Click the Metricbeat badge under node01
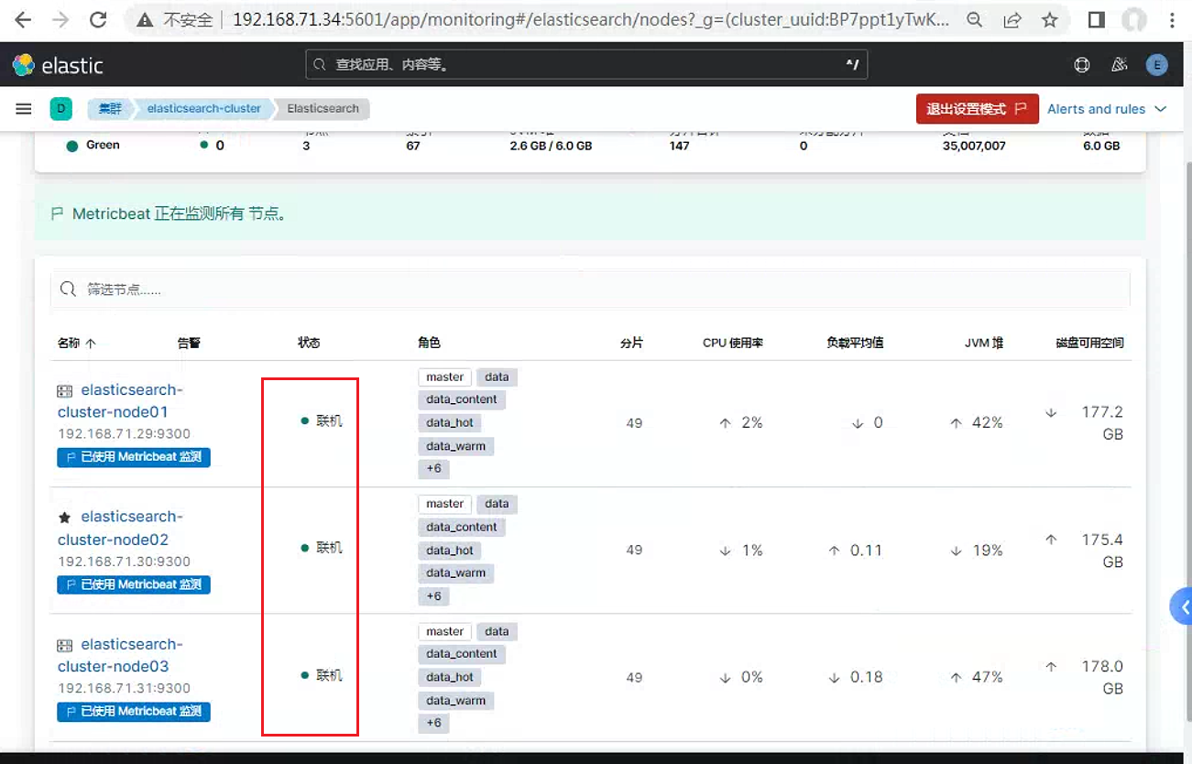Image resolution: width=1192 pixels, height=764 pixels. (134, 456)
